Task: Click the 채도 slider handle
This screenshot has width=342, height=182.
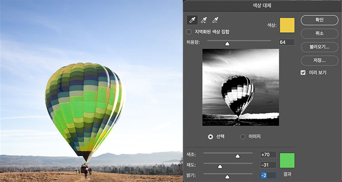Action: click(x=220, y=167)
